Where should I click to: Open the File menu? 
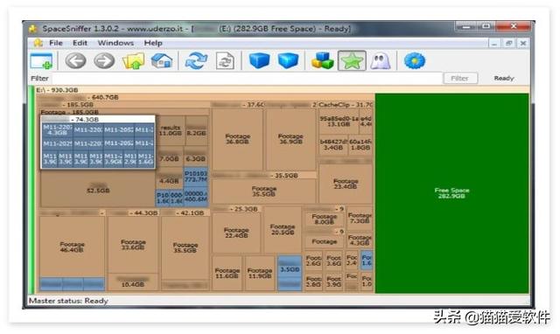(56, 43)
